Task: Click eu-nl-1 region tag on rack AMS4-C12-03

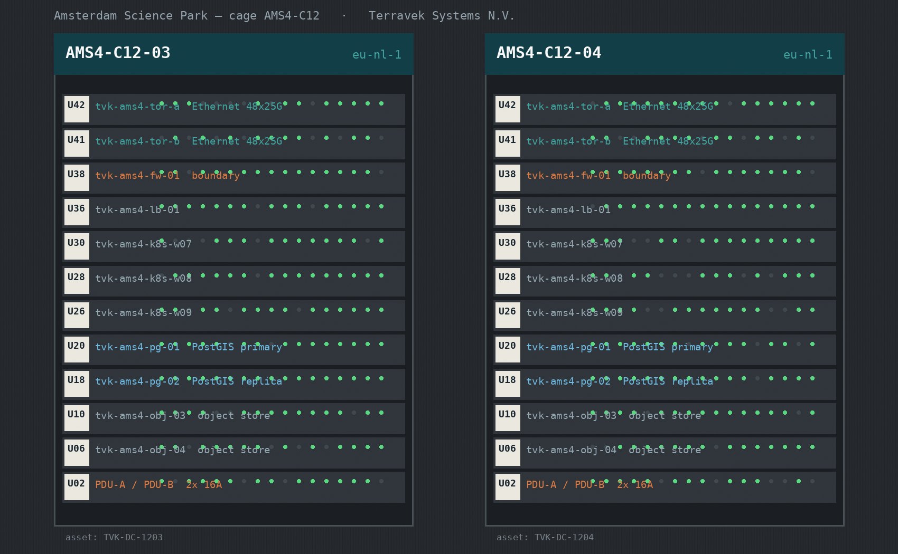Action: pos(377,54)
